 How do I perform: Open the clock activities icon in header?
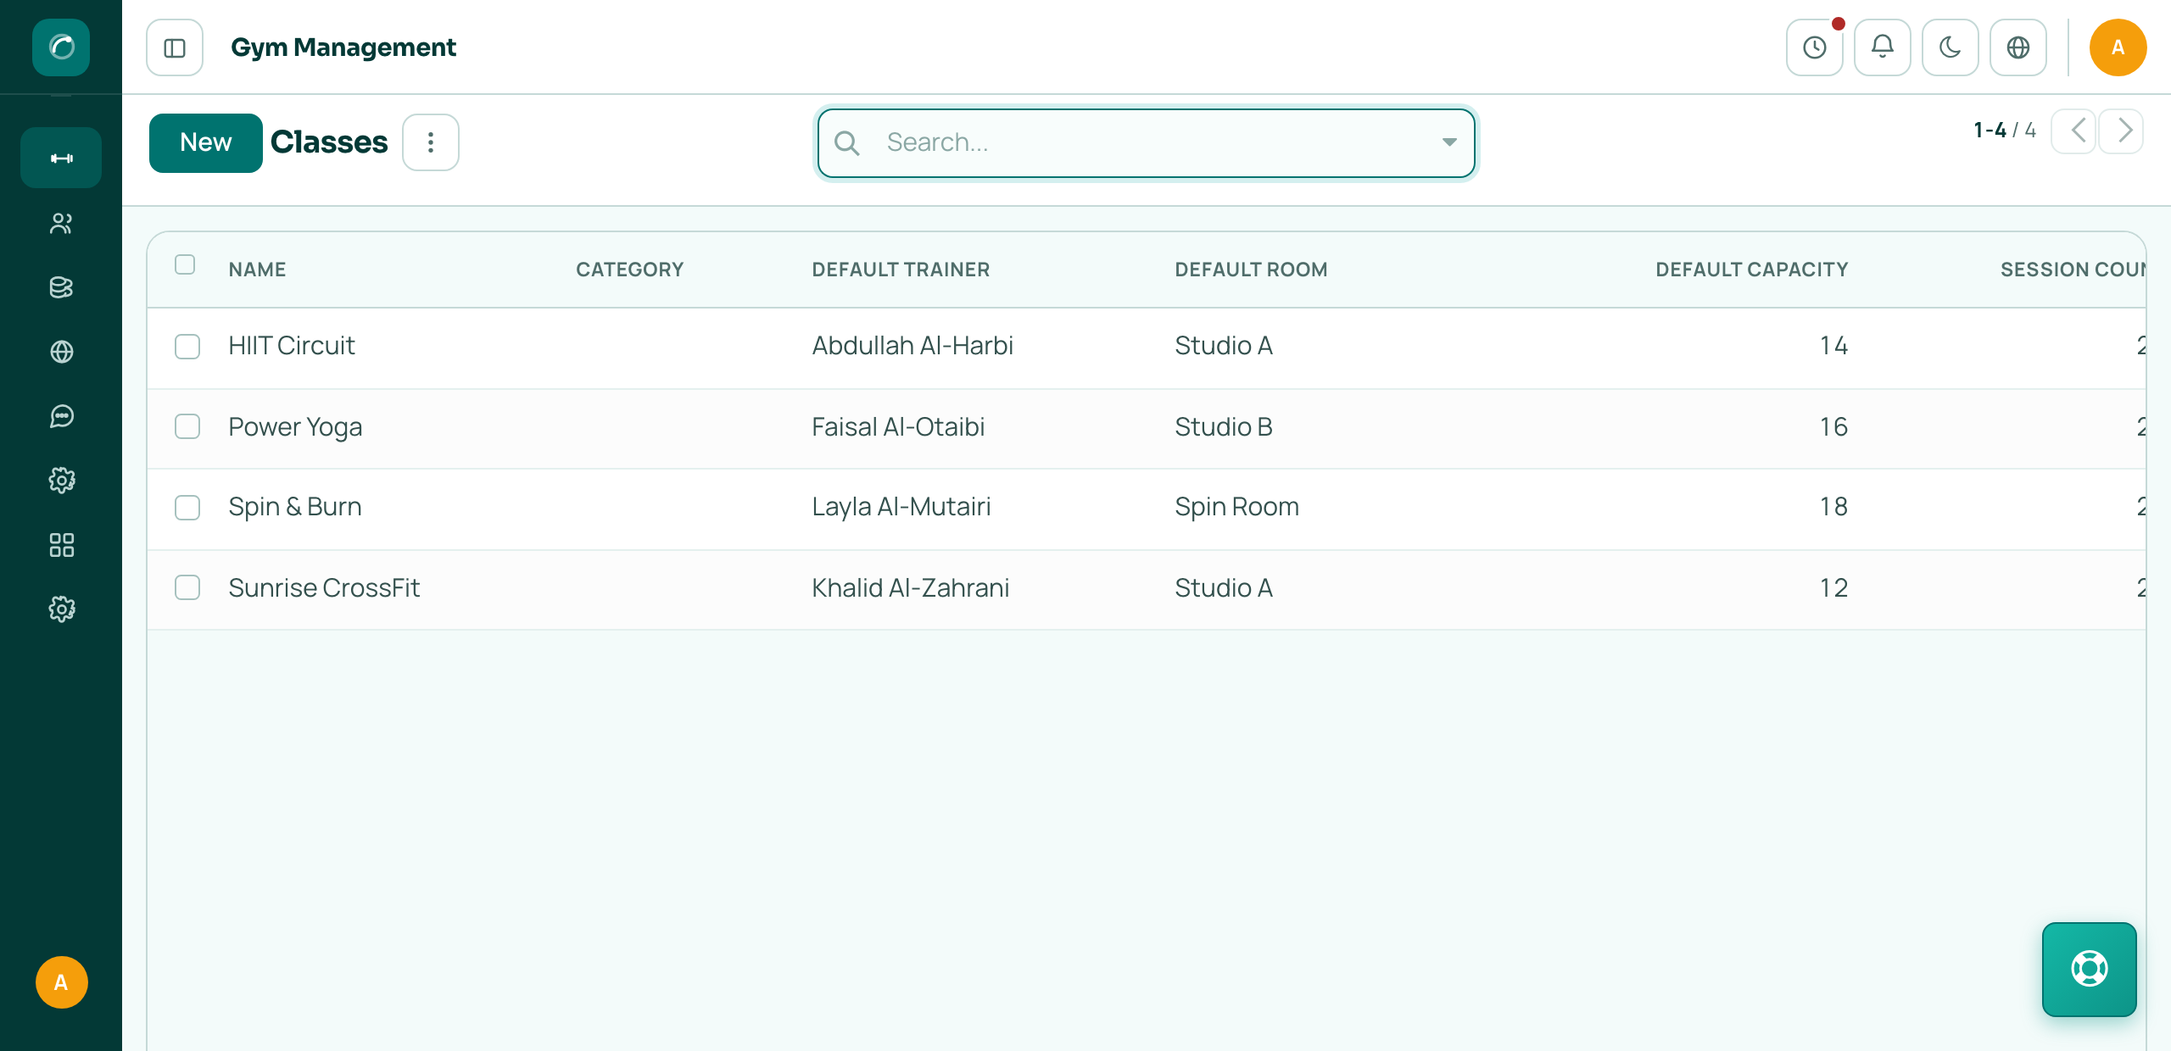(1815, 47)
